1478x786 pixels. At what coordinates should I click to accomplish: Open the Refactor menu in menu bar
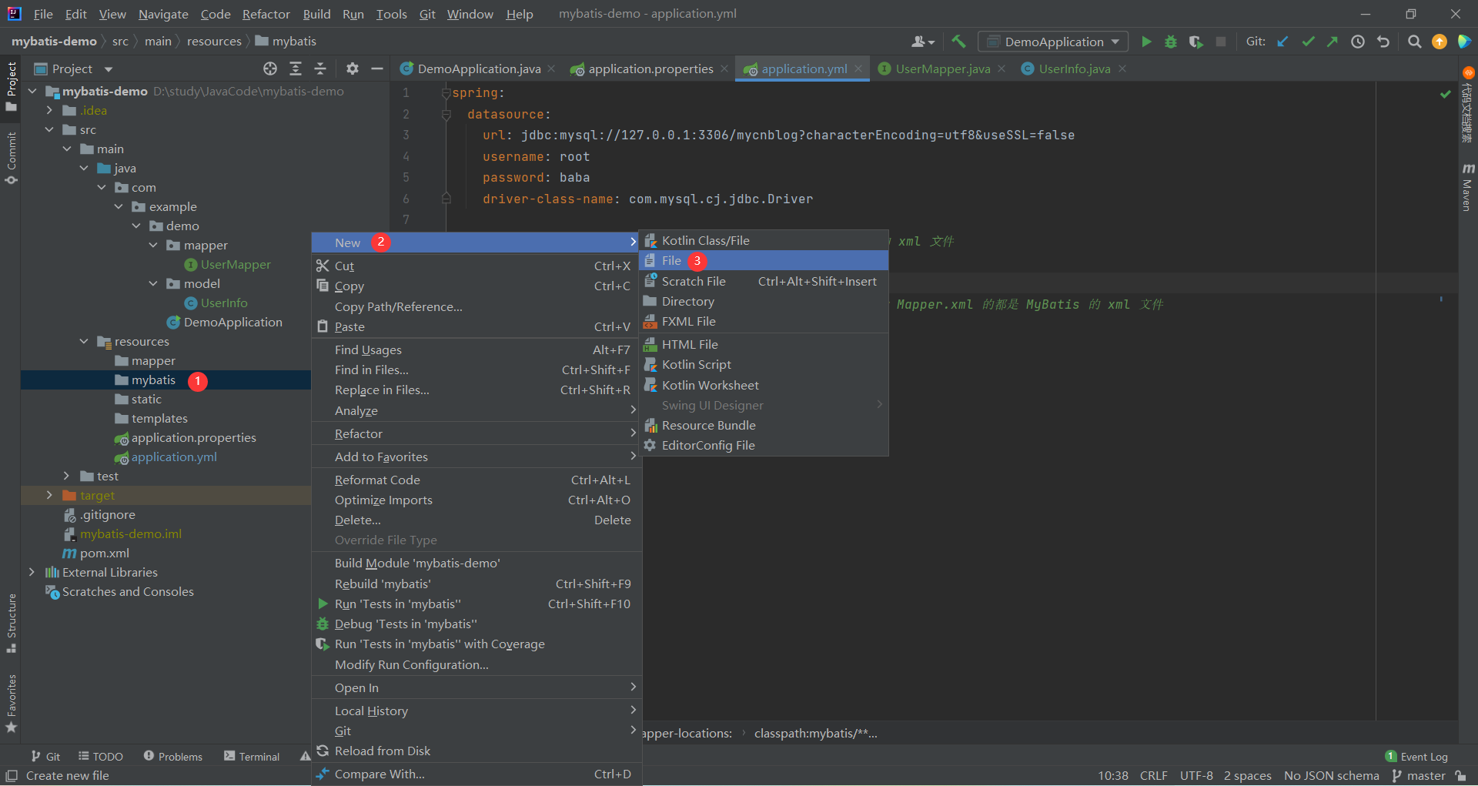(266, 14)
